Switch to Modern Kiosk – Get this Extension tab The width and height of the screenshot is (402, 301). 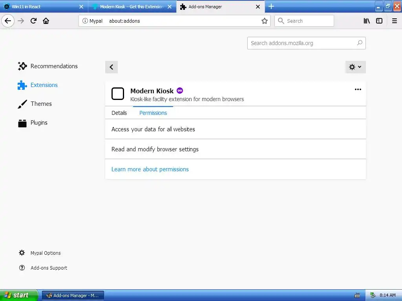(132, 7)
